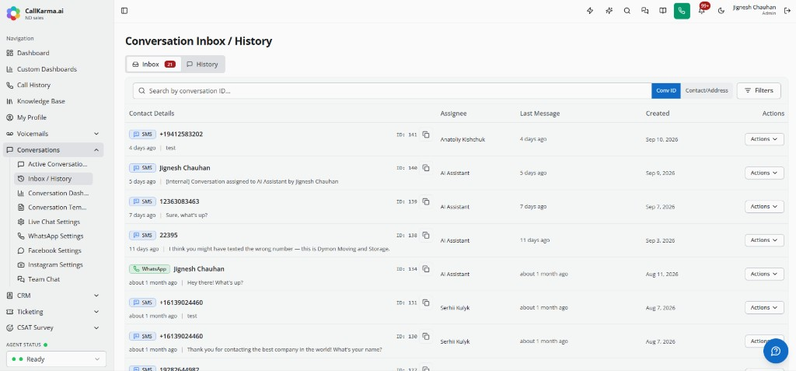Click the green phone dialer button
Image resolution: width=796 pixels, height=371 pixels.
tap(682, 11)
